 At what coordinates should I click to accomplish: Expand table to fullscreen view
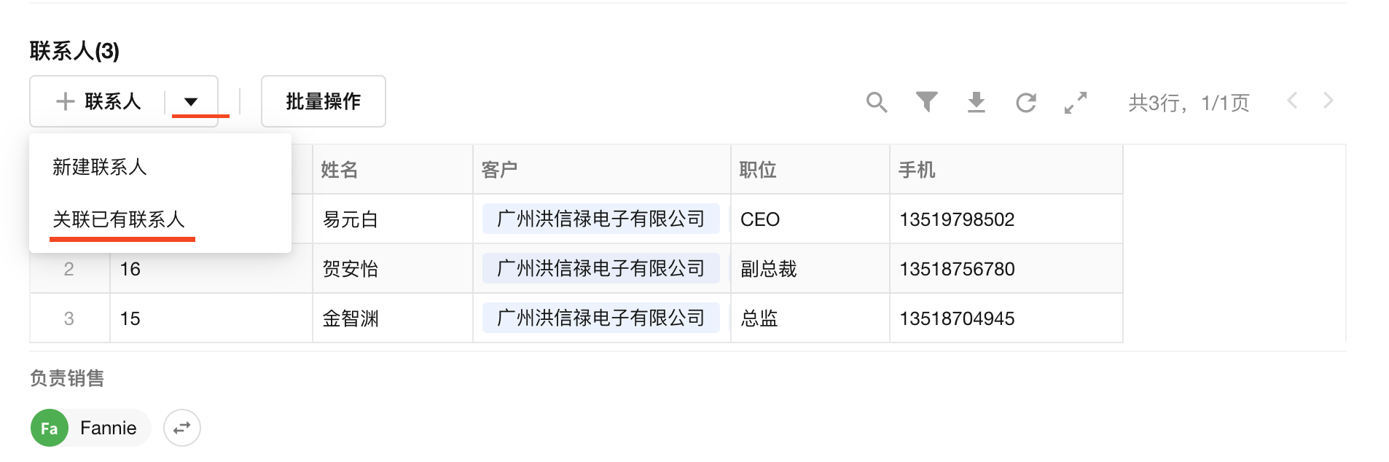(x=1075, y=103)
